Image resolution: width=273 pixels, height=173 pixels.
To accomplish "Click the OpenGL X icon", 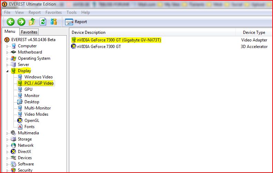I will [20, 120].
